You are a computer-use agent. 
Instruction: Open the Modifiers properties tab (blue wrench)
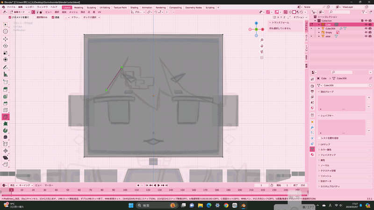tap(312, 127)
